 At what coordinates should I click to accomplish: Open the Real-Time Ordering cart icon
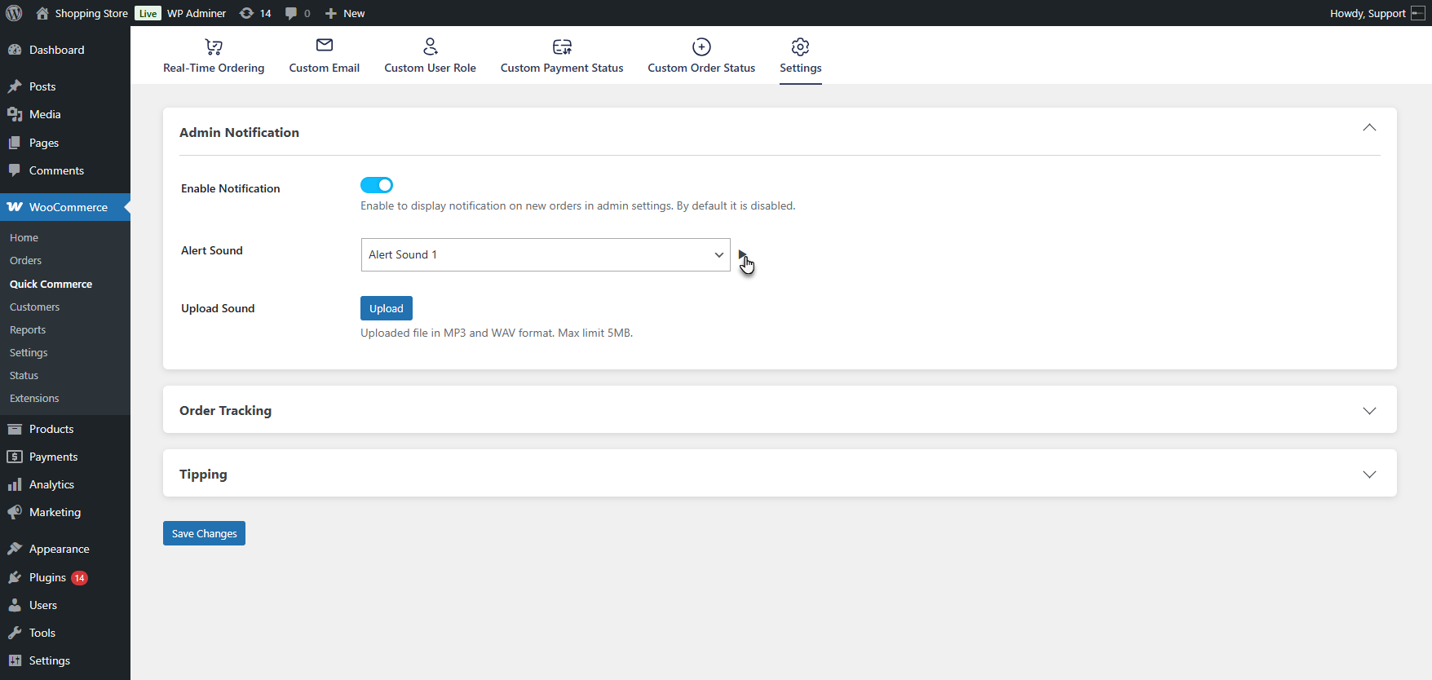(214, 47)
